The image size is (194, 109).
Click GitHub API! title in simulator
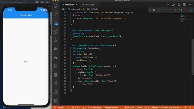(25, 15)
